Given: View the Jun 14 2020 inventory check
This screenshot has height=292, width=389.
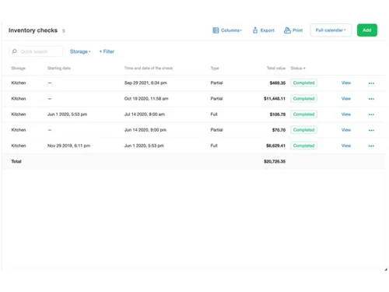Looking at the screenshot, I should (x=346, y=130).
